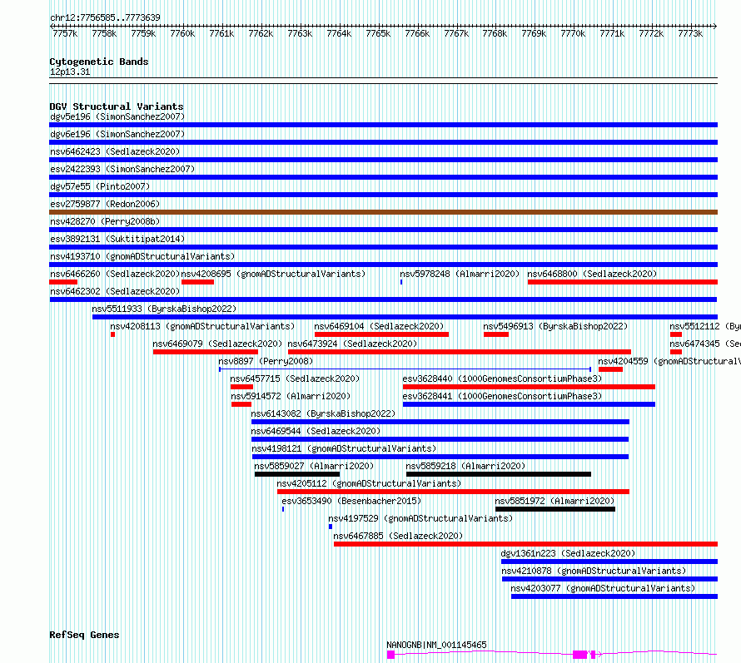
Task: Select nsv5511933 (ByrskaBishop2022) variant label
Action: 164,309
